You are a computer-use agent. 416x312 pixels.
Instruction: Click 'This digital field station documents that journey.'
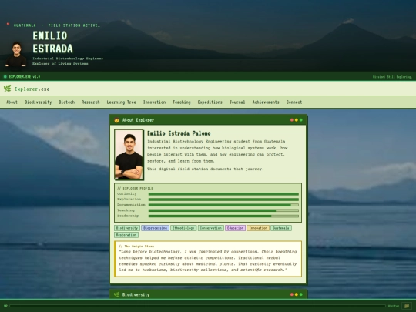pos(206,169)
